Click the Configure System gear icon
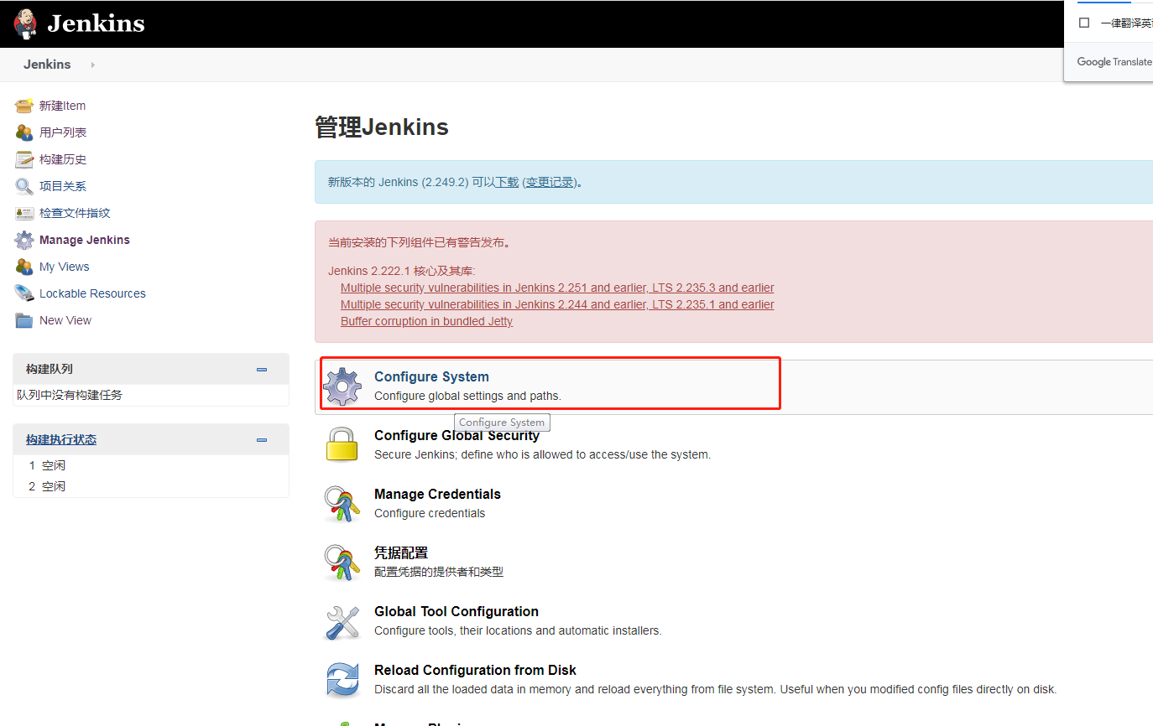The height and width of the screenshot is (726, 1153). coord(342,386)
